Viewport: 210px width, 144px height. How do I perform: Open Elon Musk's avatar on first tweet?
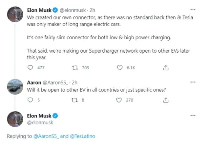15,15
